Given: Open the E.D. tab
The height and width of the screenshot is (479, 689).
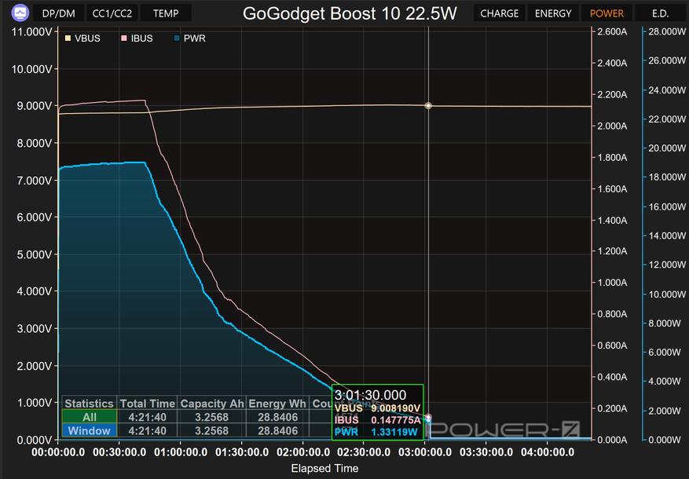Looking at the screenshot, I should (x=660, y=13).
